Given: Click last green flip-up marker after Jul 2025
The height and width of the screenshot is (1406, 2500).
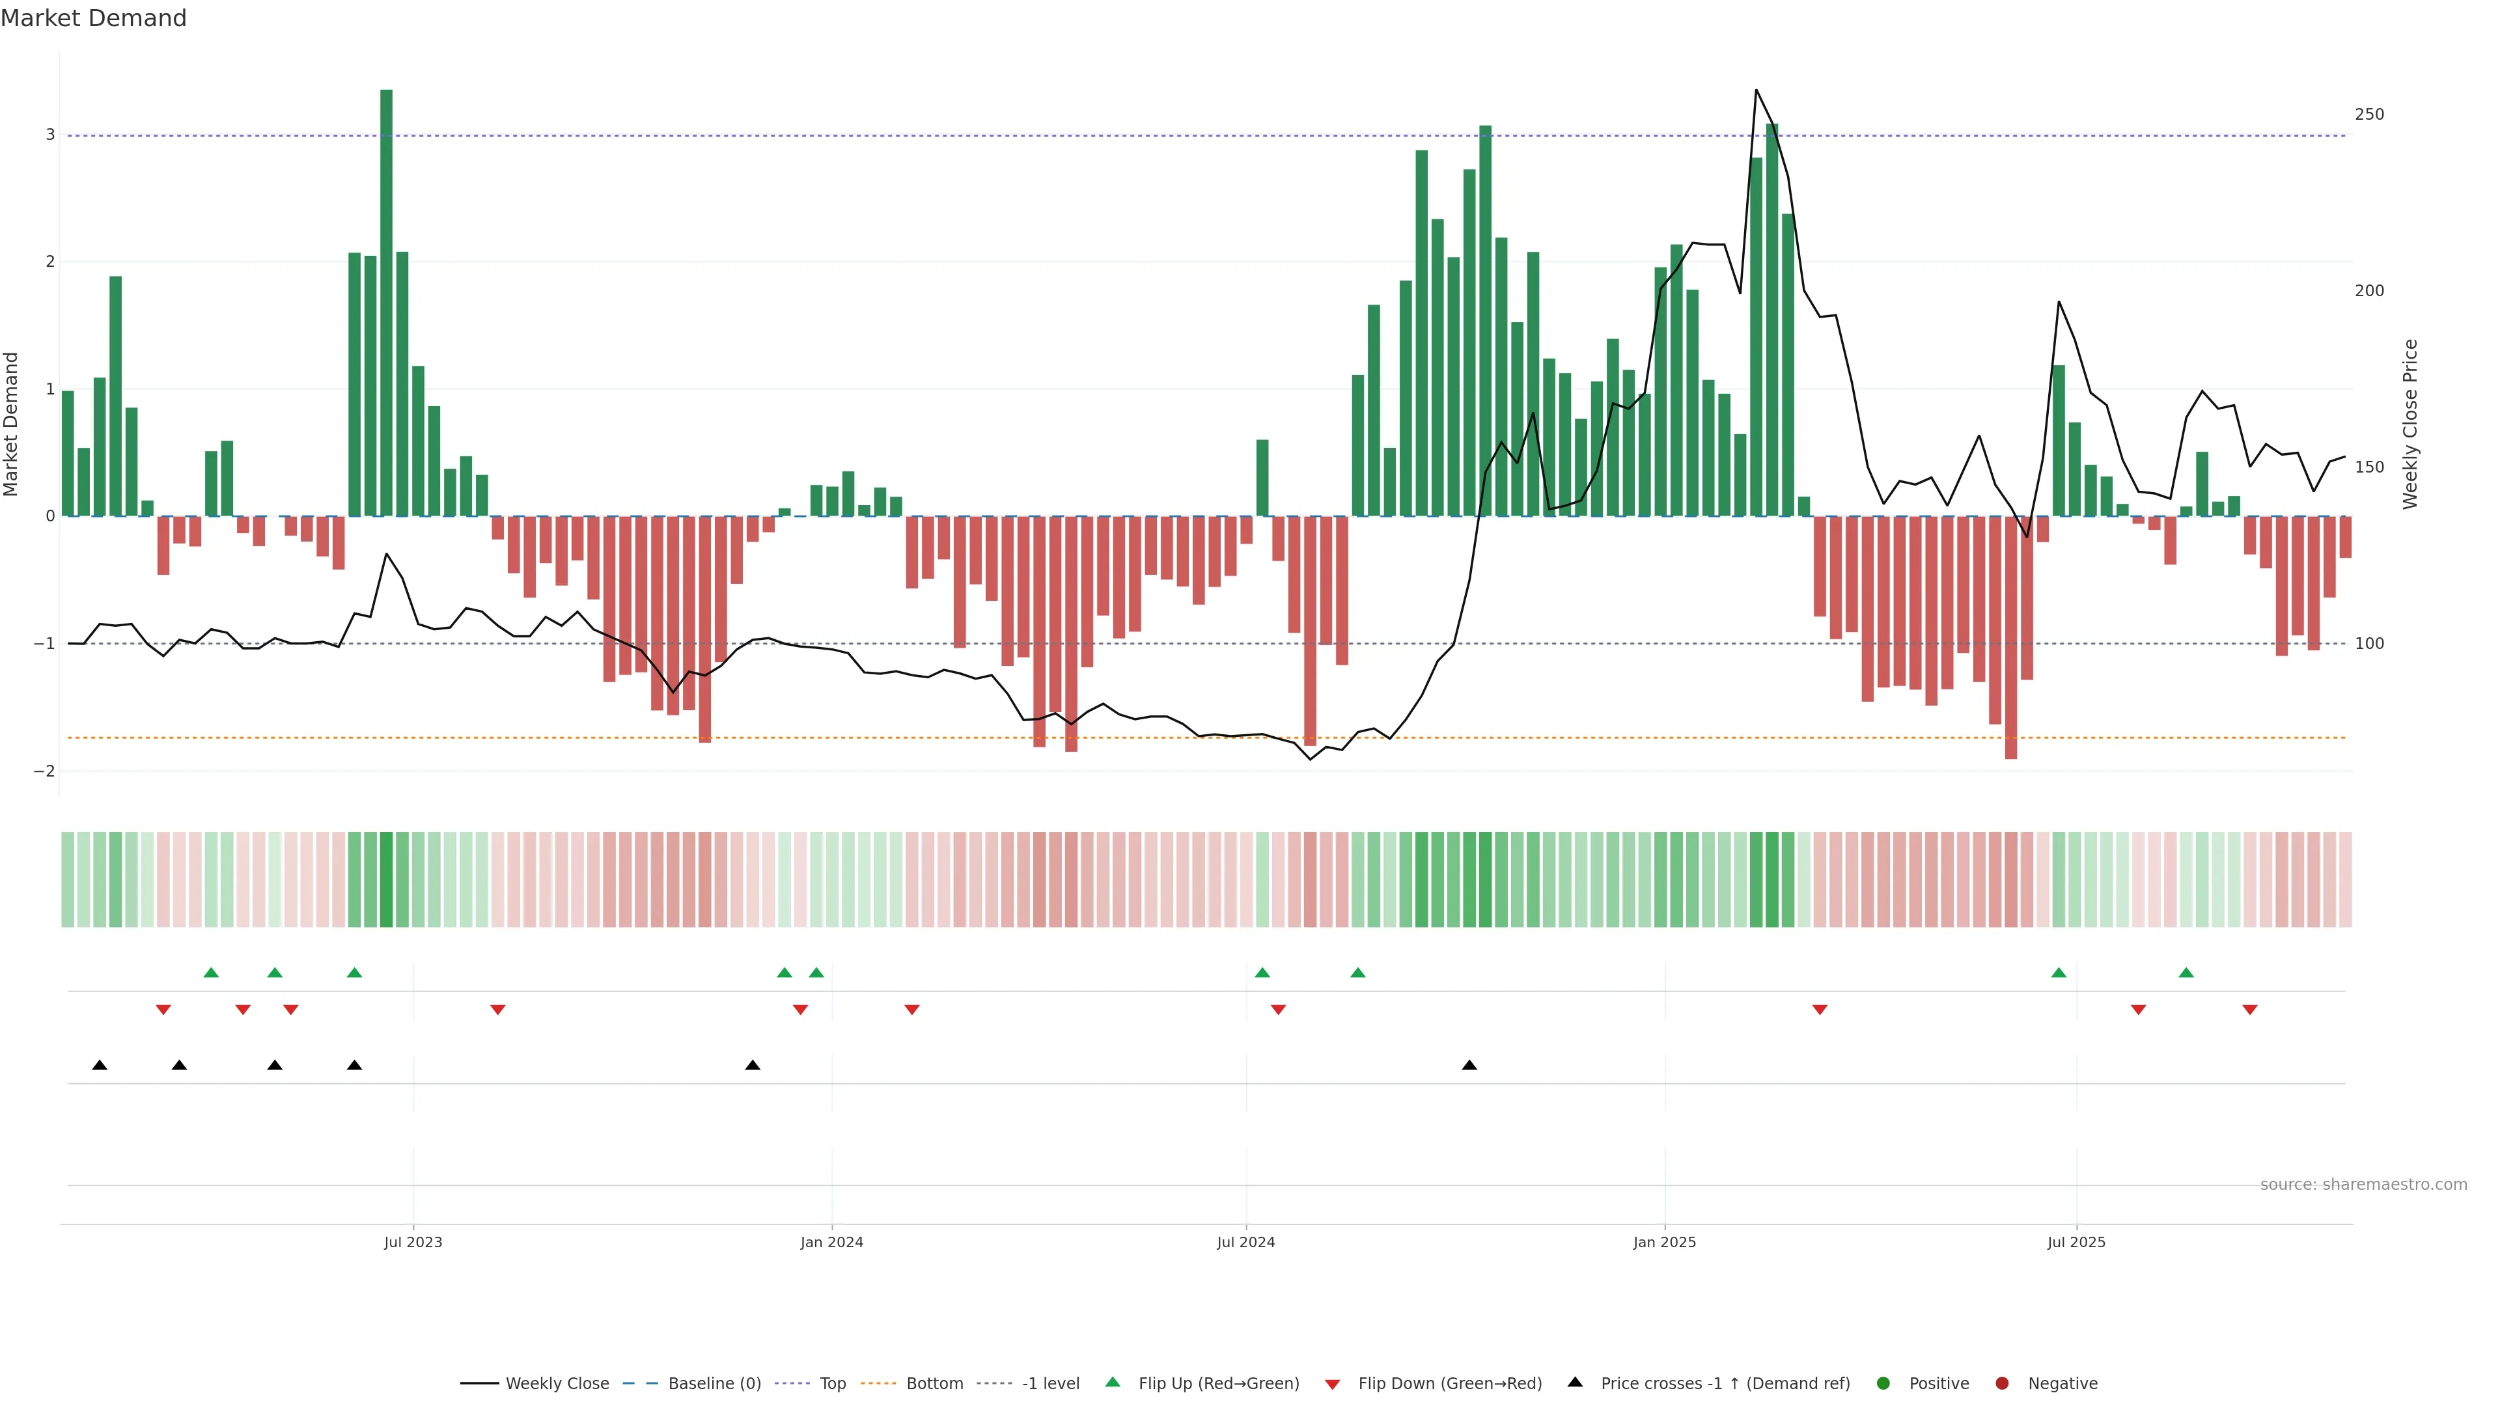Looking at the screenshot, I should [x=2186, y=972].
